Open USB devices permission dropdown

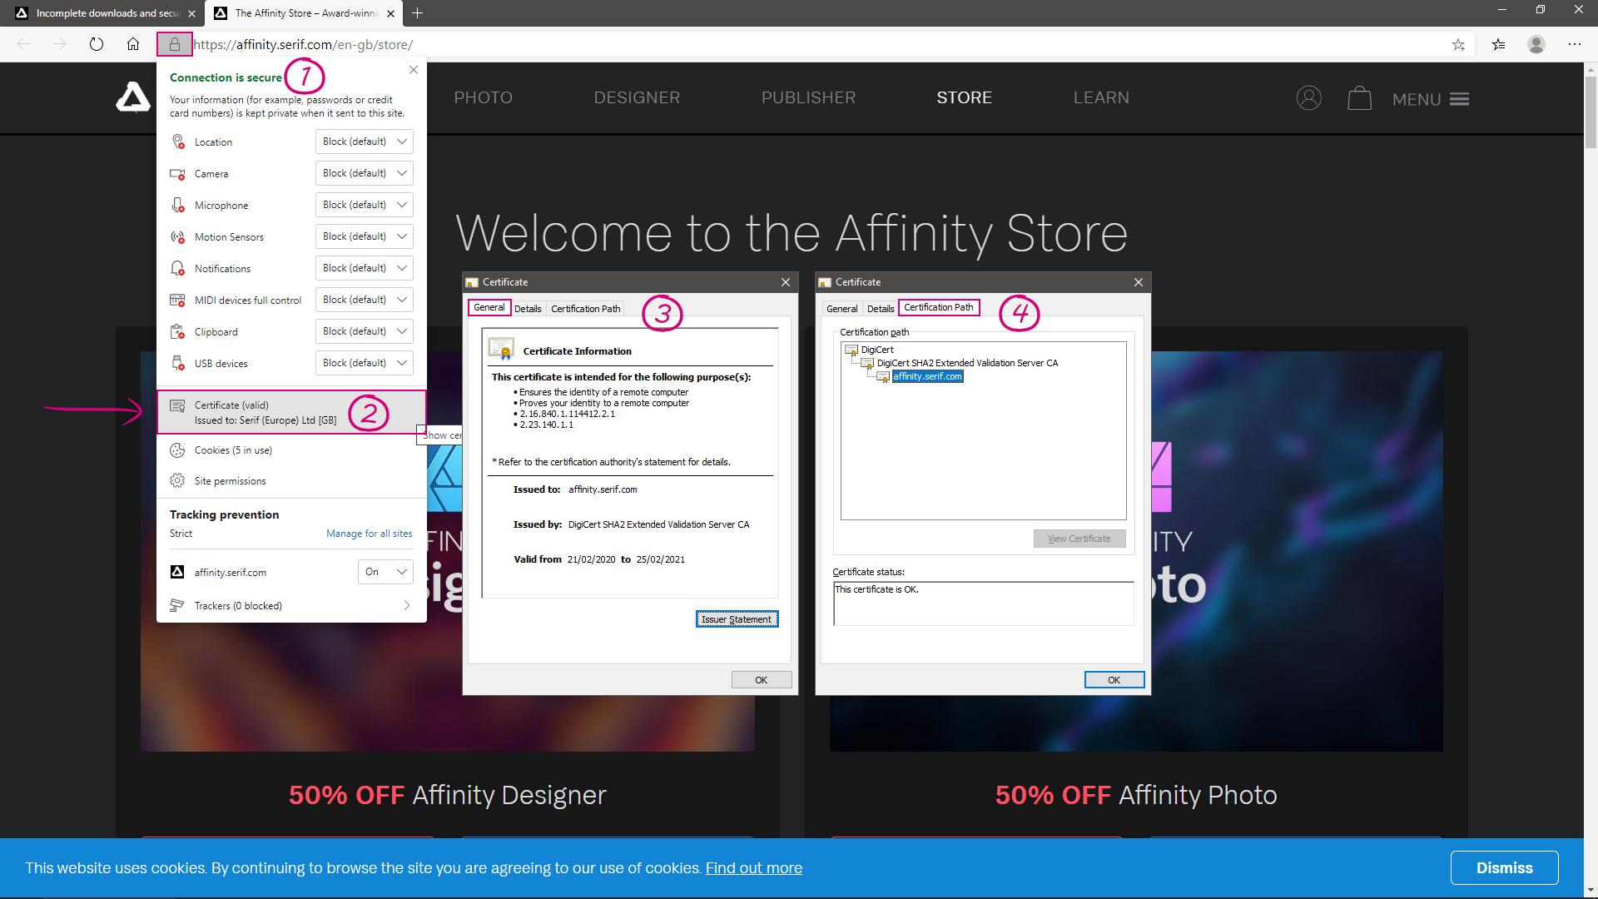(365, 363)
